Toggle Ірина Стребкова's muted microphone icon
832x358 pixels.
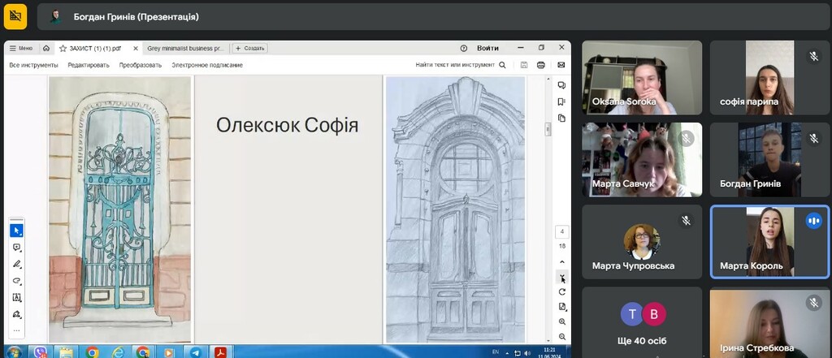813,303
